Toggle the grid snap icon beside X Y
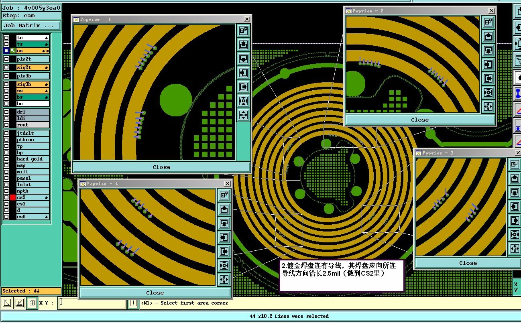Image resolution: width=521 pixels, height=323 pixels. pyautogui.click(x=32, y=303)
